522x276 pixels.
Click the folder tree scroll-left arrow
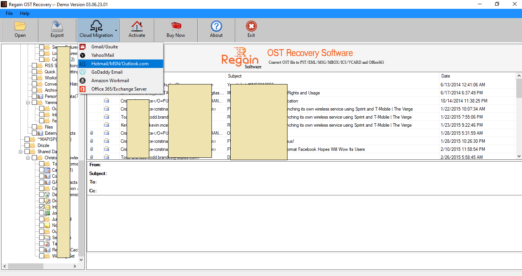(5, 266)
